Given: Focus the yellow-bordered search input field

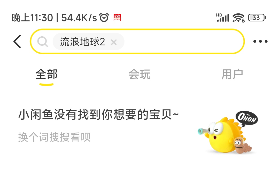Looking at the screenshot, I should (x=137, y=42).
